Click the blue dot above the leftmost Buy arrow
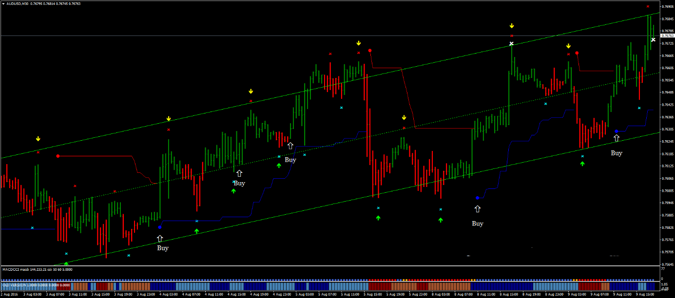 tap(160, 227)
